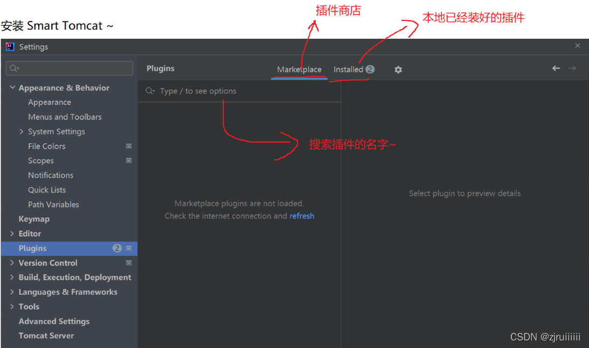
Task: Expand Build, Execution, Deployment section
Action: (12, 277)
